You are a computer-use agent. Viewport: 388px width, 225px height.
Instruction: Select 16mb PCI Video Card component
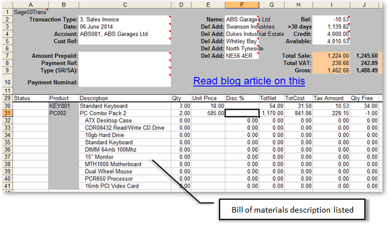click(x=124, y=186)
